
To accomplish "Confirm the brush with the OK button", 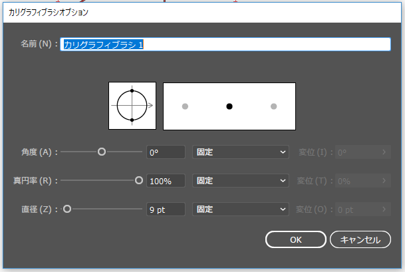I will (x=296, y=239).
